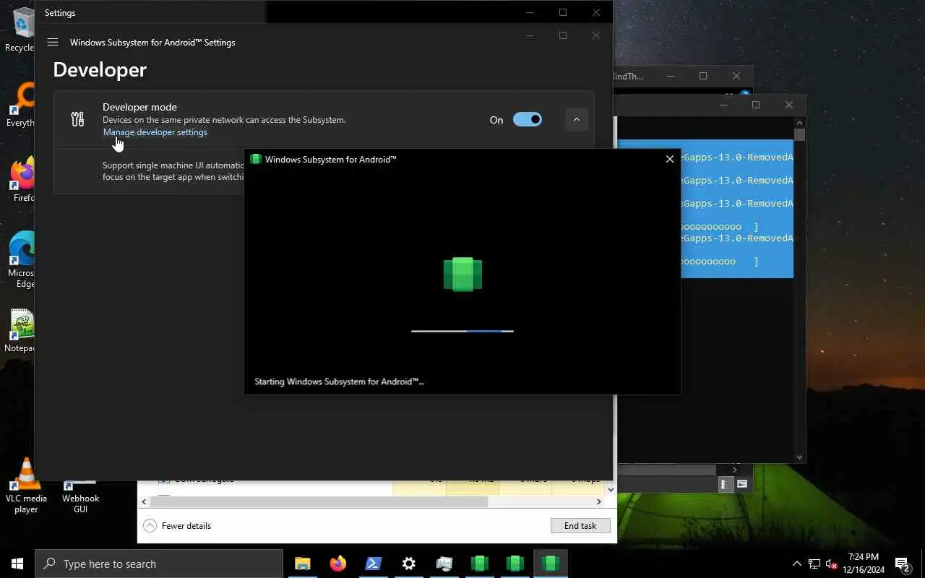Open File Explorer from the taskbar

pyautogui.click(x=302, y=564)
